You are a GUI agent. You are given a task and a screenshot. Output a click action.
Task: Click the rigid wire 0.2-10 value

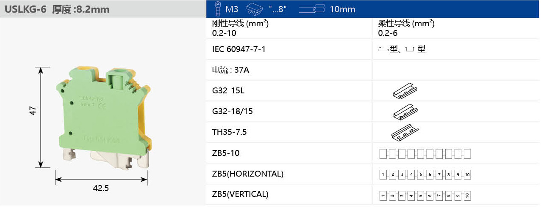click(x=224, y=33)
